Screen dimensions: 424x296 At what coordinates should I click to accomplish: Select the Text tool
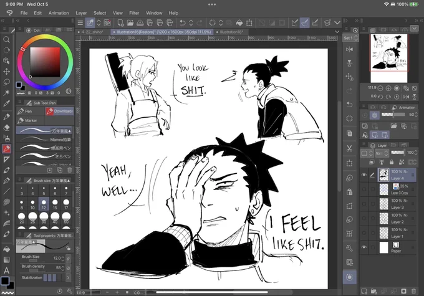point(6,270)
